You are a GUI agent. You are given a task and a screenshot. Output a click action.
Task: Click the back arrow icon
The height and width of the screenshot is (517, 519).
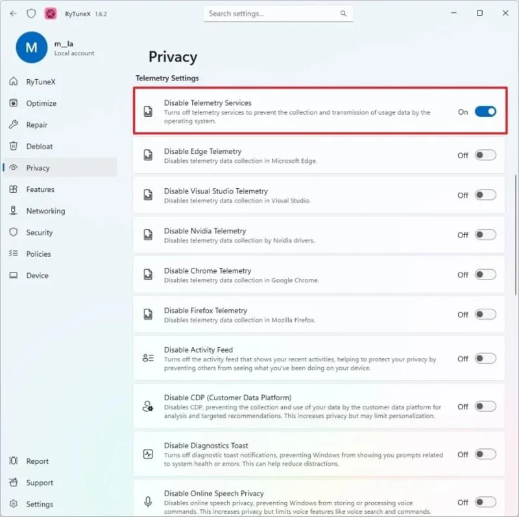[13, 14]
